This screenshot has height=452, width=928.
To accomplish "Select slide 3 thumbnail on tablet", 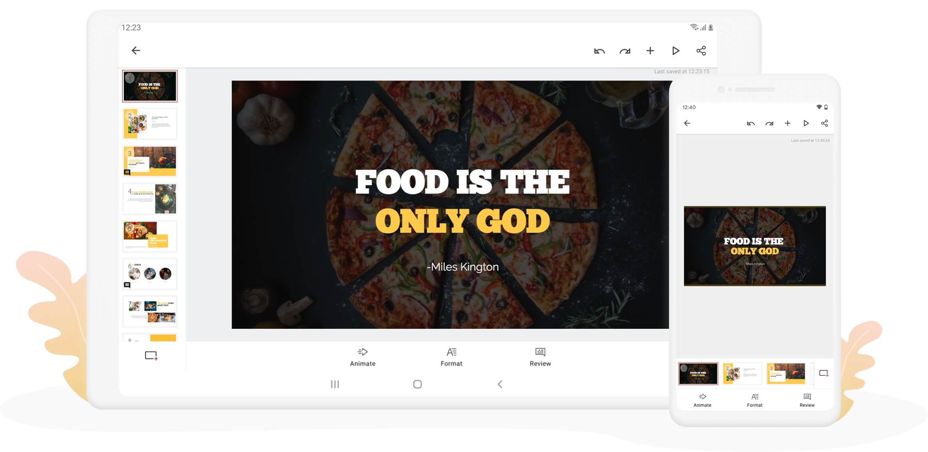I will point(149,161).
